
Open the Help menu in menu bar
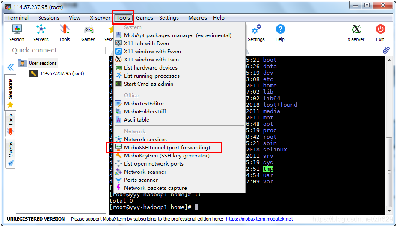219,18
